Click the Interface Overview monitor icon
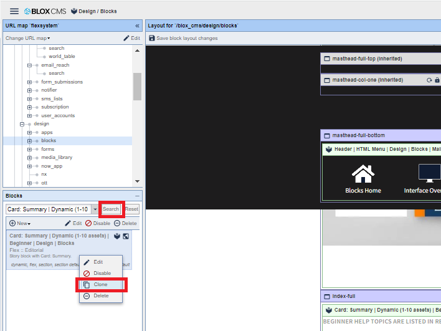This screenshot has width=441, height=331. (x=429, y=173)
